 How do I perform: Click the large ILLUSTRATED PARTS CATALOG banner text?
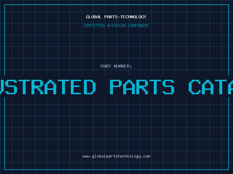click(116, 87)
